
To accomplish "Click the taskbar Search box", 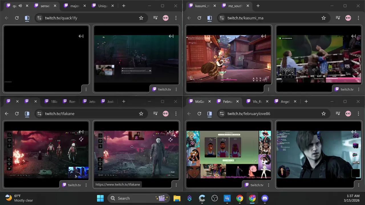I will (139, 198).
